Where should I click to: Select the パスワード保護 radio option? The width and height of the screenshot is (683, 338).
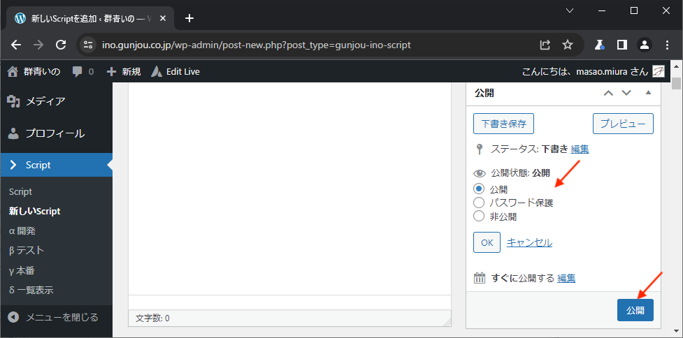[479, 203]
